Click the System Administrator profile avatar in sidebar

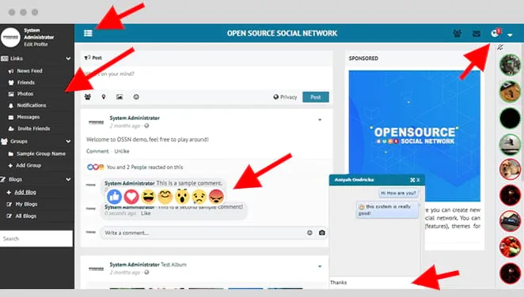[x=11, y=37]
